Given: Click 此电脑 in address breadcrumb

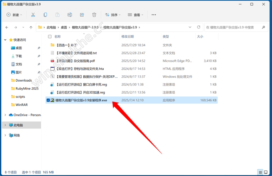Looking at the screenshot, I should 52,27.
